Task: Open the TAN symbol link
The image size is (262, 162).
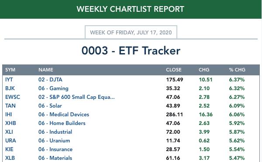Action: point(10,106)
